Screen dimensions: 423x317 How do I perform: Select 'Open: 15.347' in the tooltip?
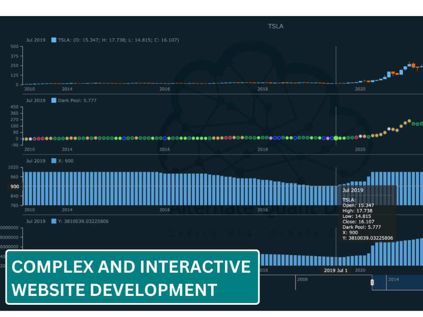358,205
